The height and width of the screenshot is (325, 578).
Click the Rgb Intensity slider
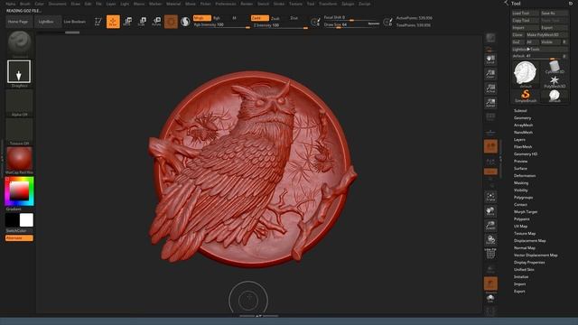pyautogui.click(x=221, y=25)
